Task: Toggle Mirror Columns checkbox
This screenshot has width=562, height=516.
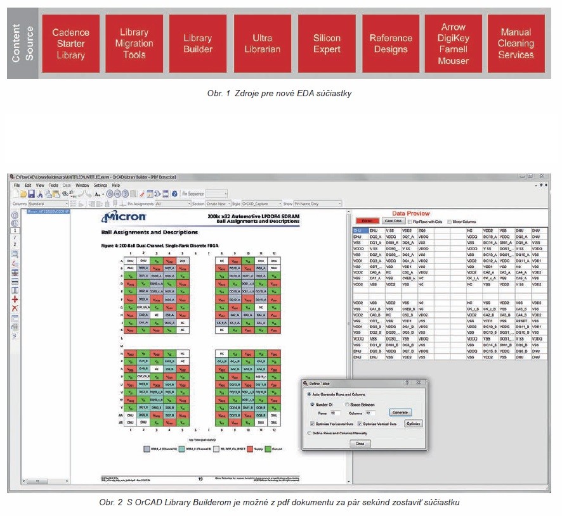Action: [449, 222]
